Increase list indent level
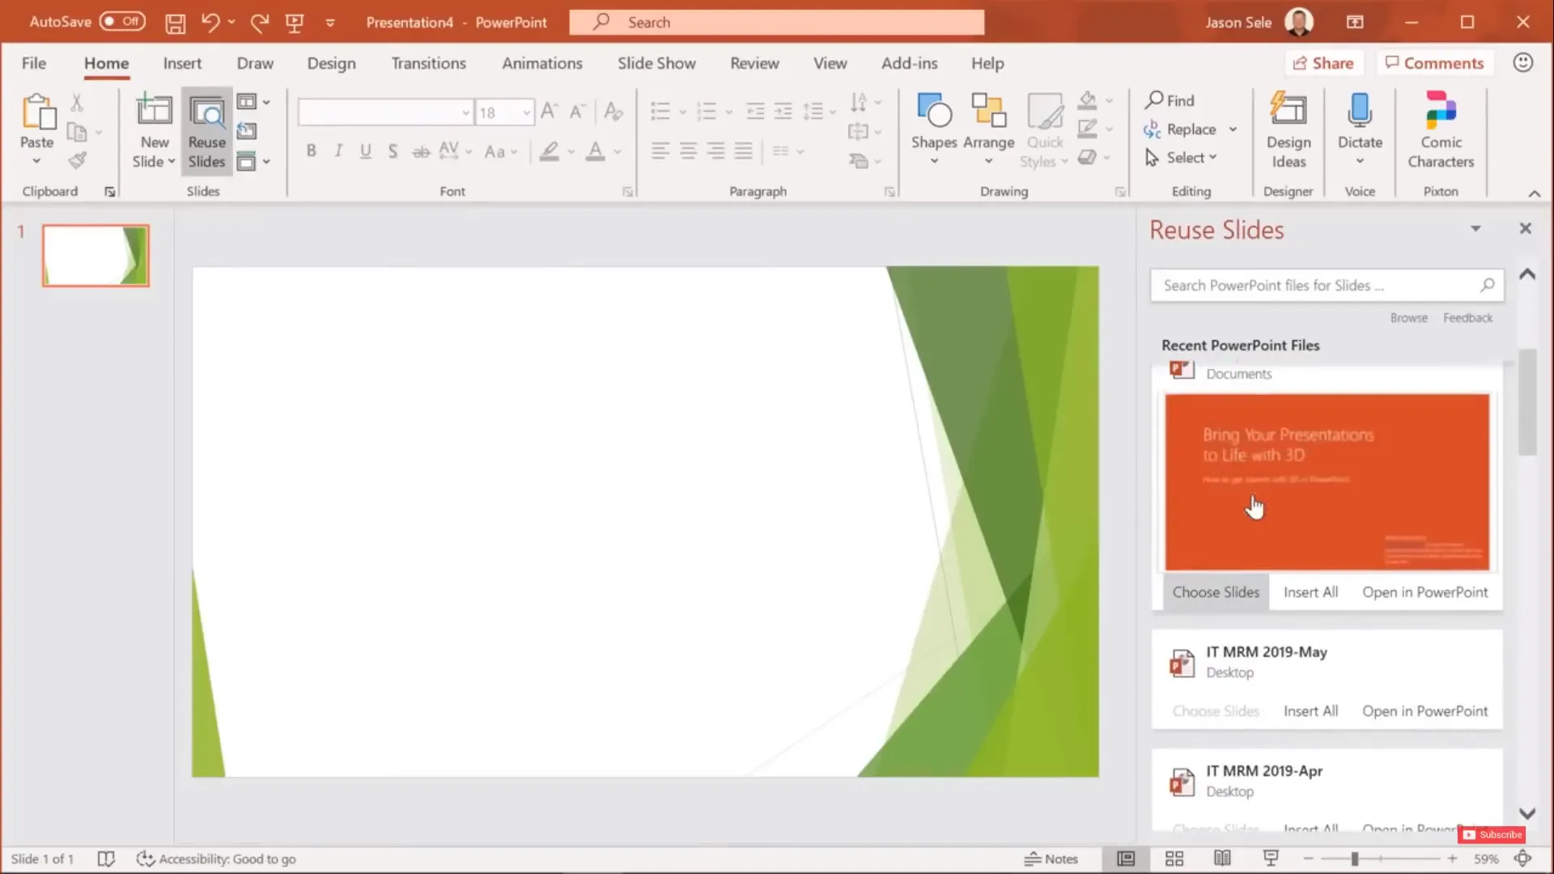 point(783,111)
